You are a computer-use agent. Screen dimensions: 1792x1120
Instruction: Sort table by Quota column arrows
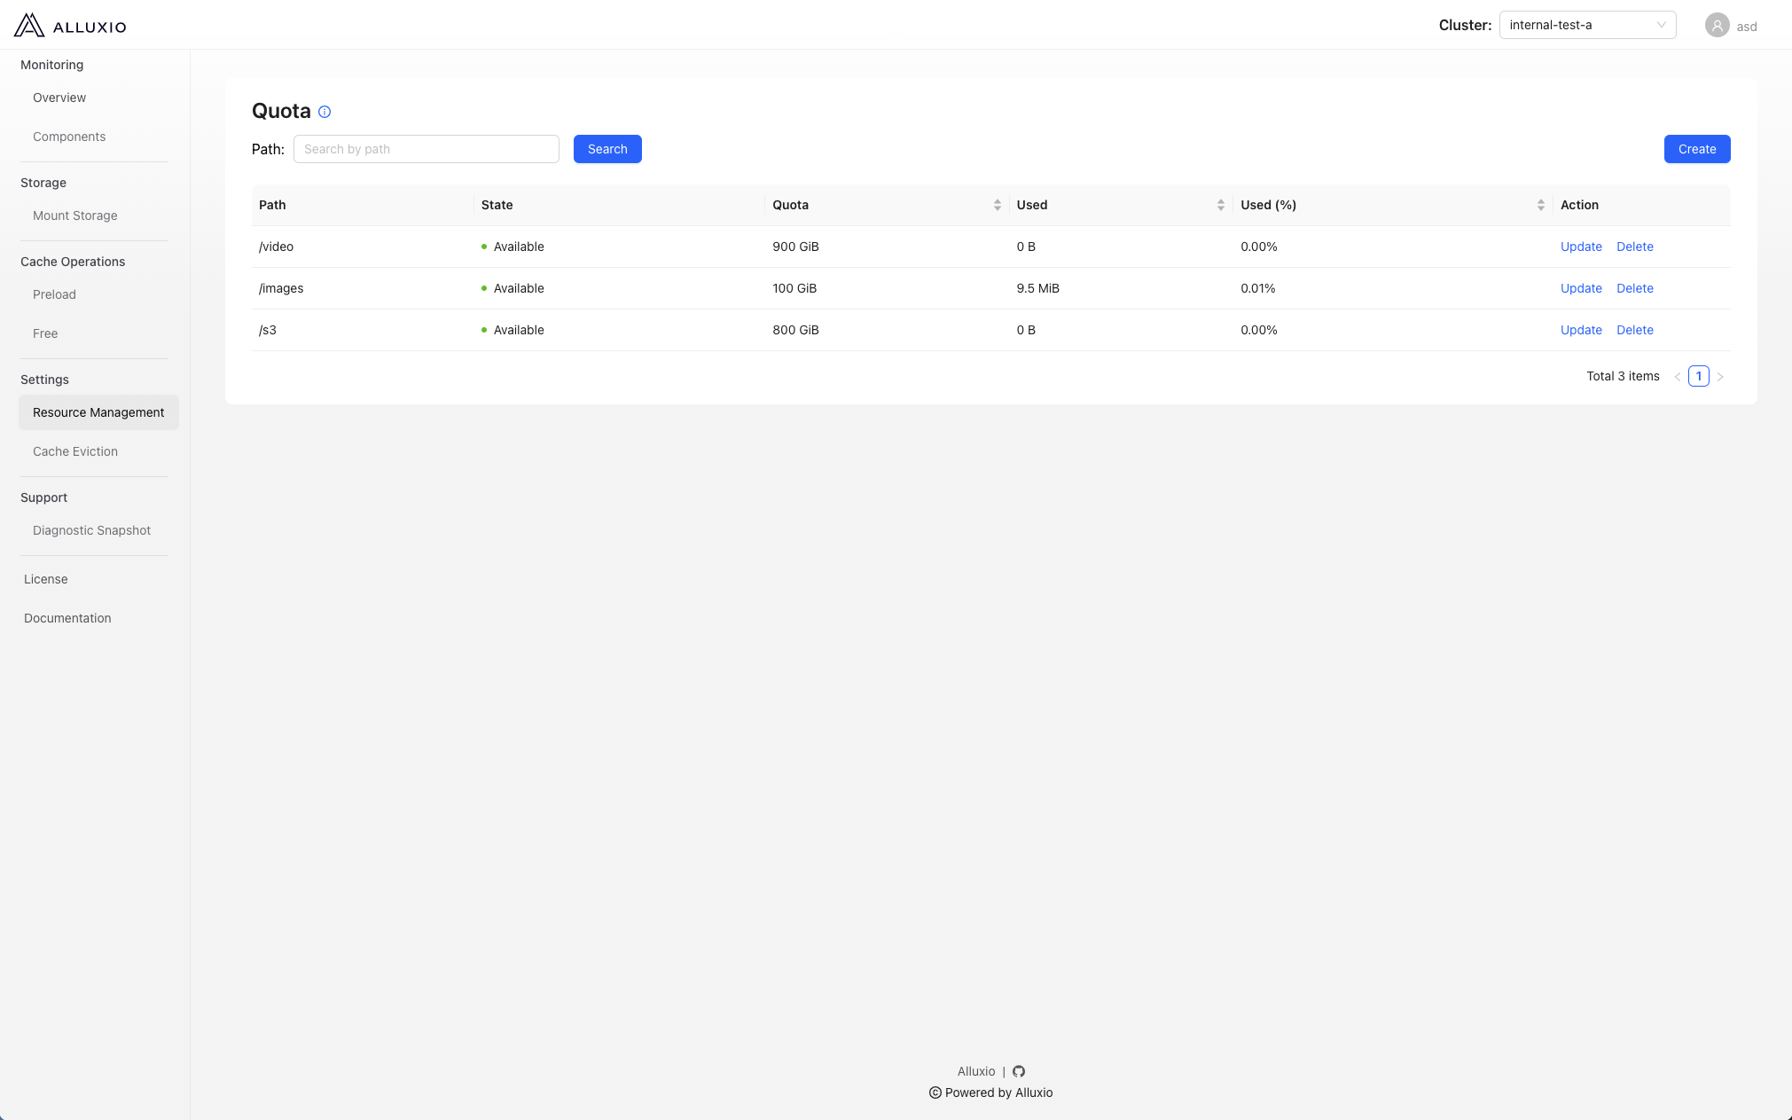997,205
